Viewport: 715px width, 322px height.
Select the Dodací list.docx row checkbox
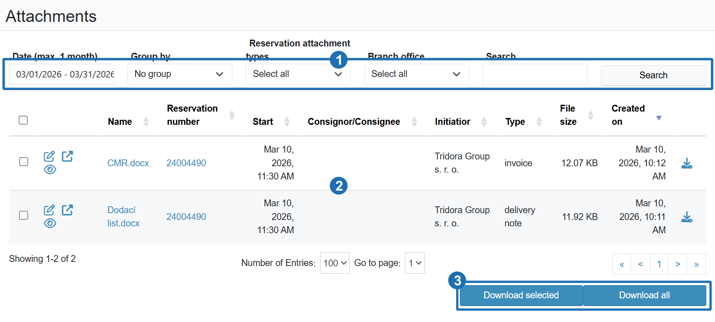23,215
